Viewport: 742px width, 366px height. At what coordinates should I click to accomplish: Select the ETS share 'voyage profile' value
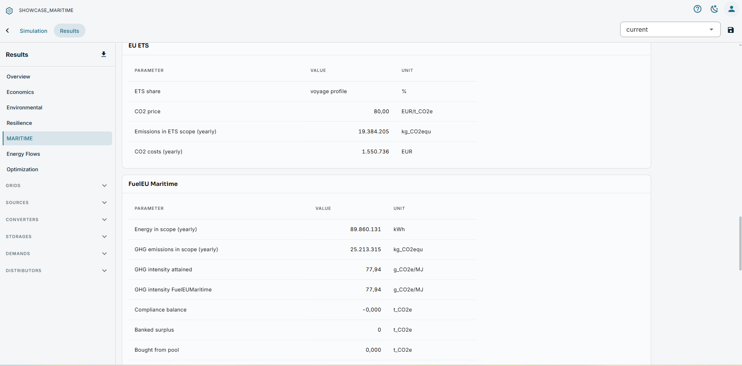click(x=328, y=91)
